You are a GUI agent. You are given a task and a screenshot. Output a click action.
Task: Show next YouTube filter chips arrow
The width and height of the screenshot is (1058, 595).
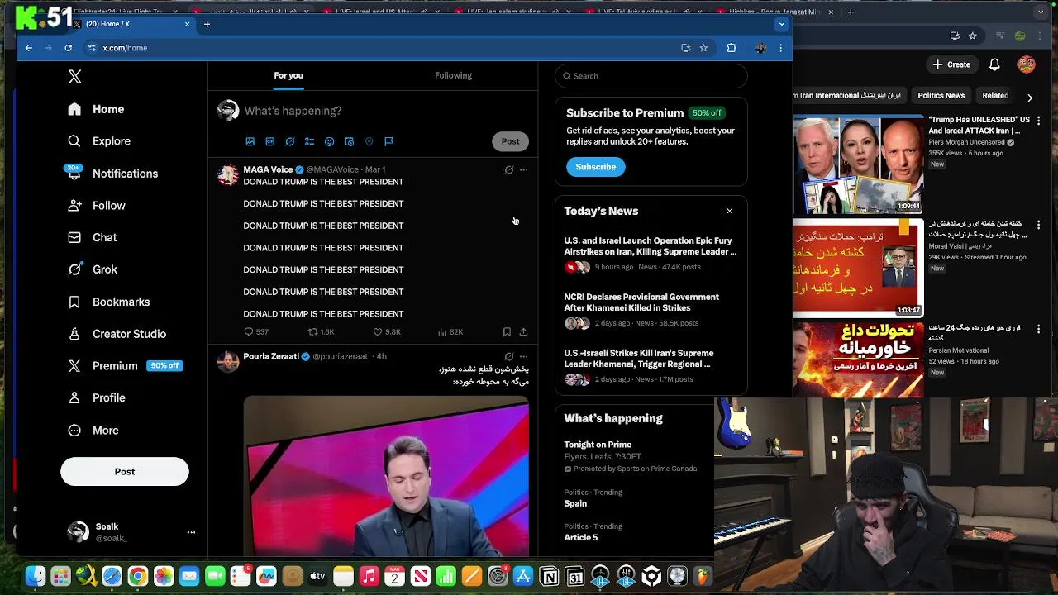pos(1030,98)
